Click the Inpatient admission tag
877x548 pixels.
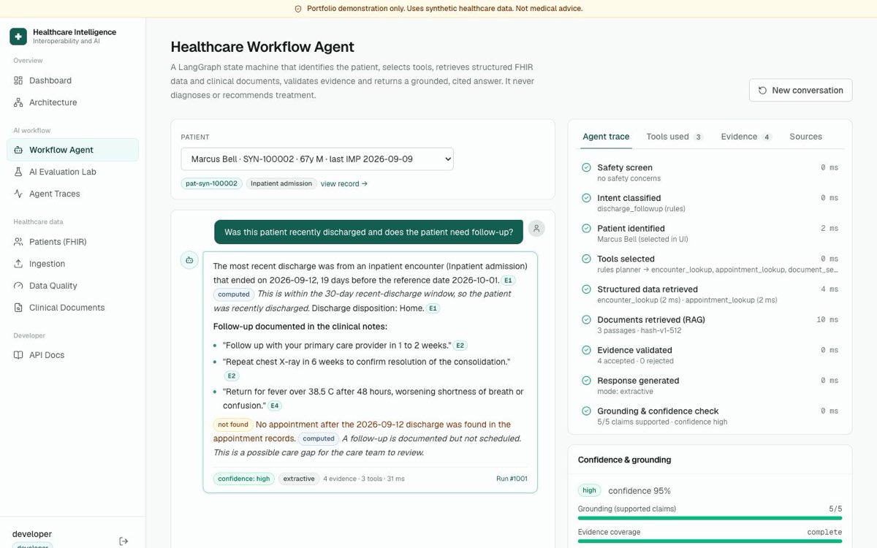click(x=281, y=183)
